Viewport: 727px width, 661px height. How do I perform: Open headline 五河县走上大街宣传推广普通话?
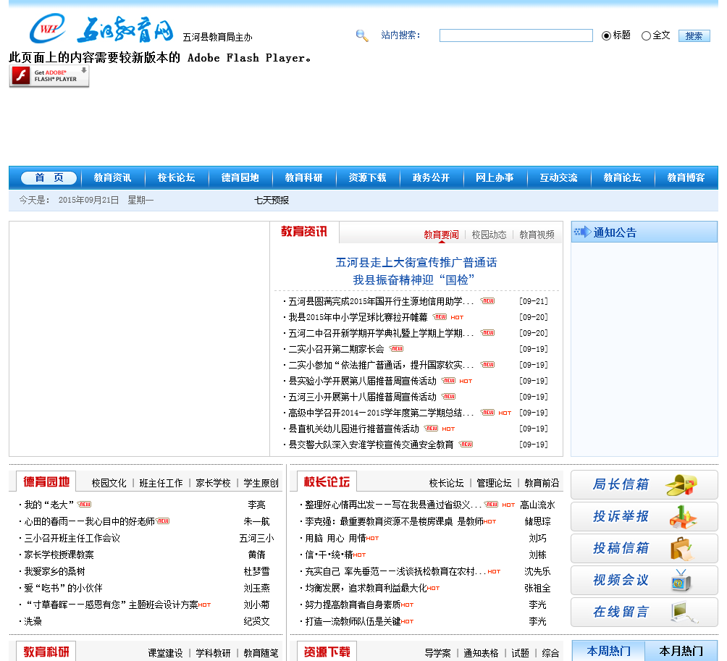416,262
